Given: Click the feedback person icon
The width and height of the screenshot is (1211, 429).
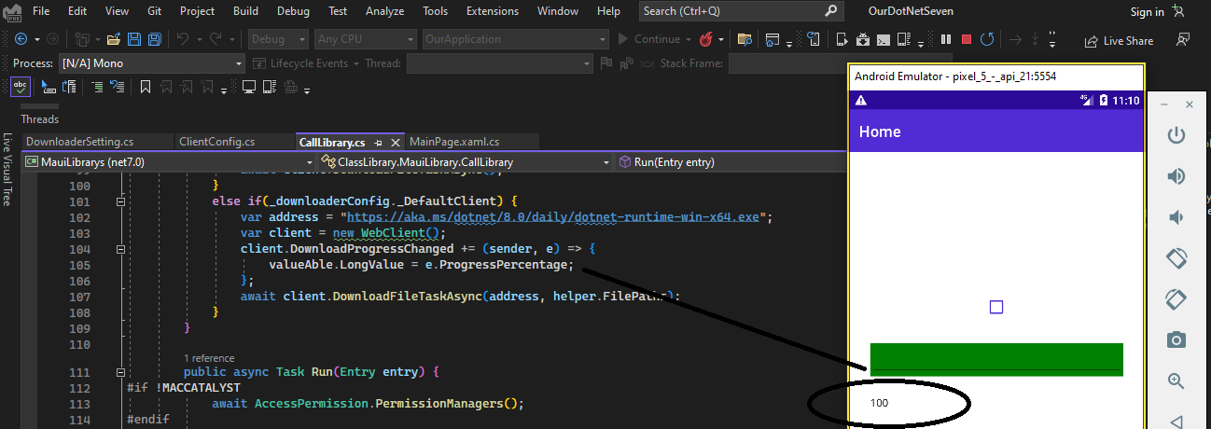Looking at the screenshot, I should [1183, 40].
